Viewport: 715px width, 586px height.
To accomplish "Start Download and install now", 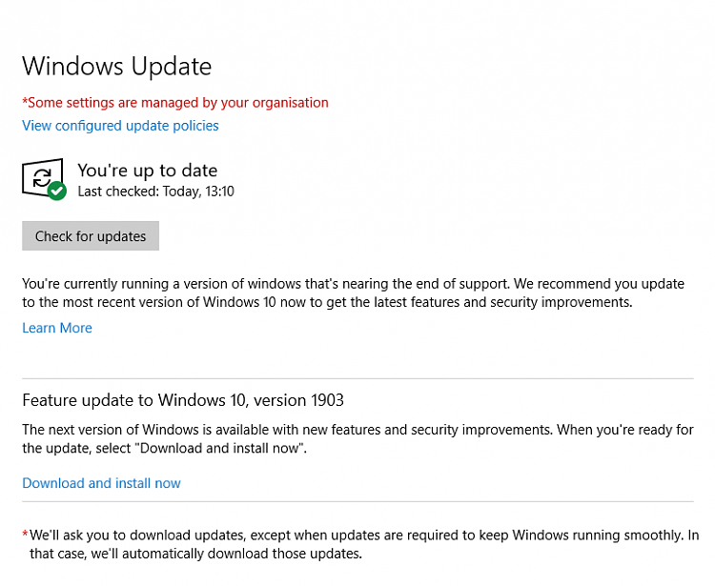I will [x=101, y=483].
